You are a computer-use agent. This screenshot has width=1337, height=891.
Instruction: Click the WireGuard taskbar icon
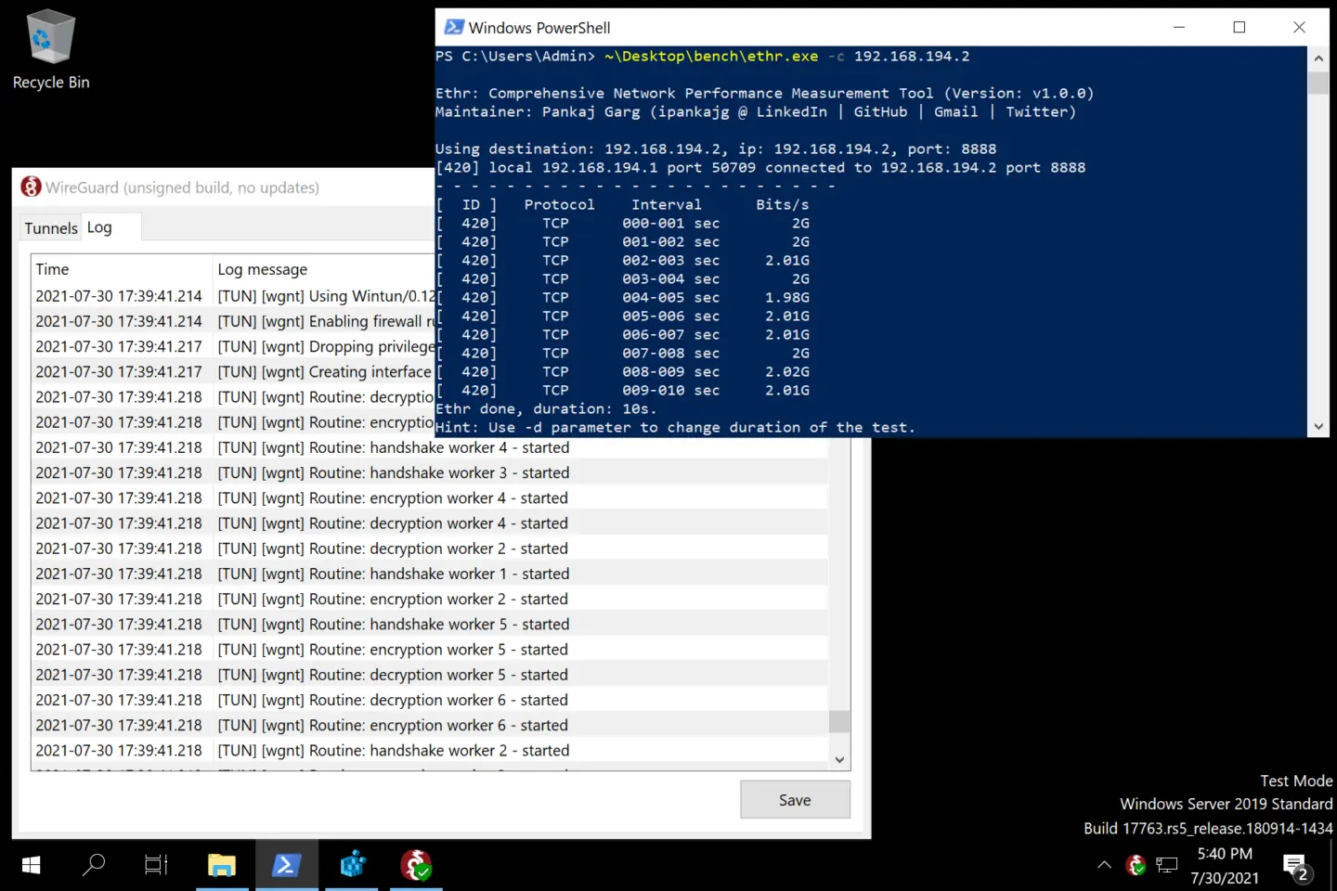click(416, 865)
